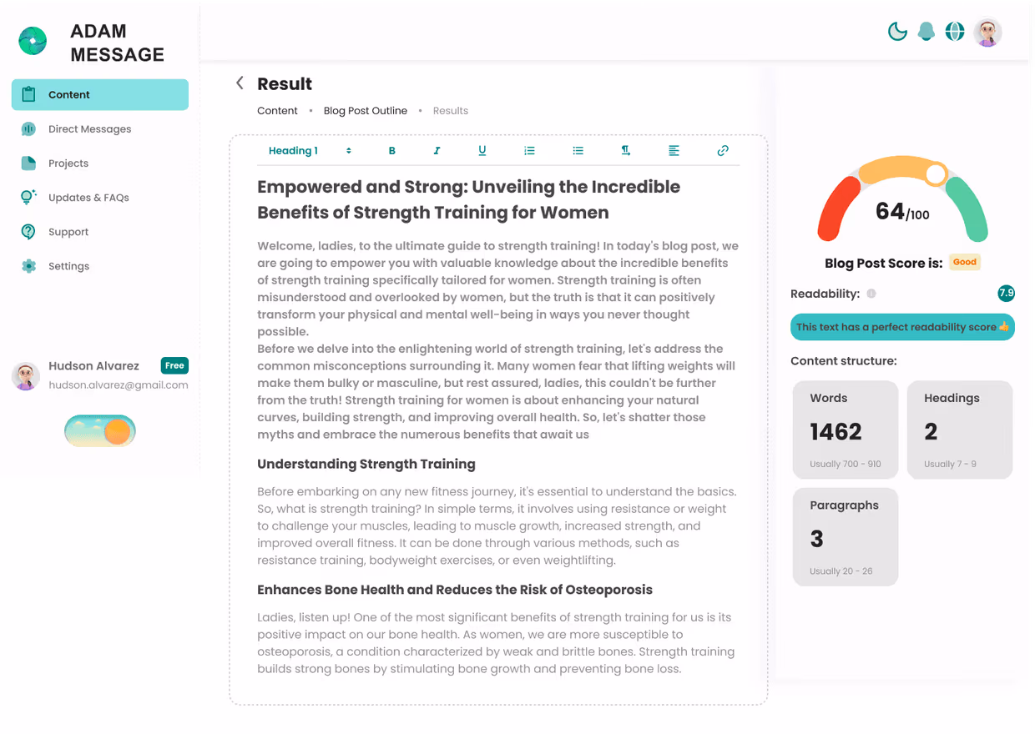This screenshot has width=1035, height=734.
Task: Open the user avatar menu at top right
Action: pyautogui.click(x=987, y=33)
